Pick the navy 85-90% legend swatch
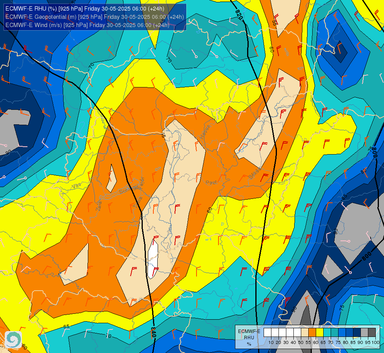The image size is (384, 353). [357, 333]
